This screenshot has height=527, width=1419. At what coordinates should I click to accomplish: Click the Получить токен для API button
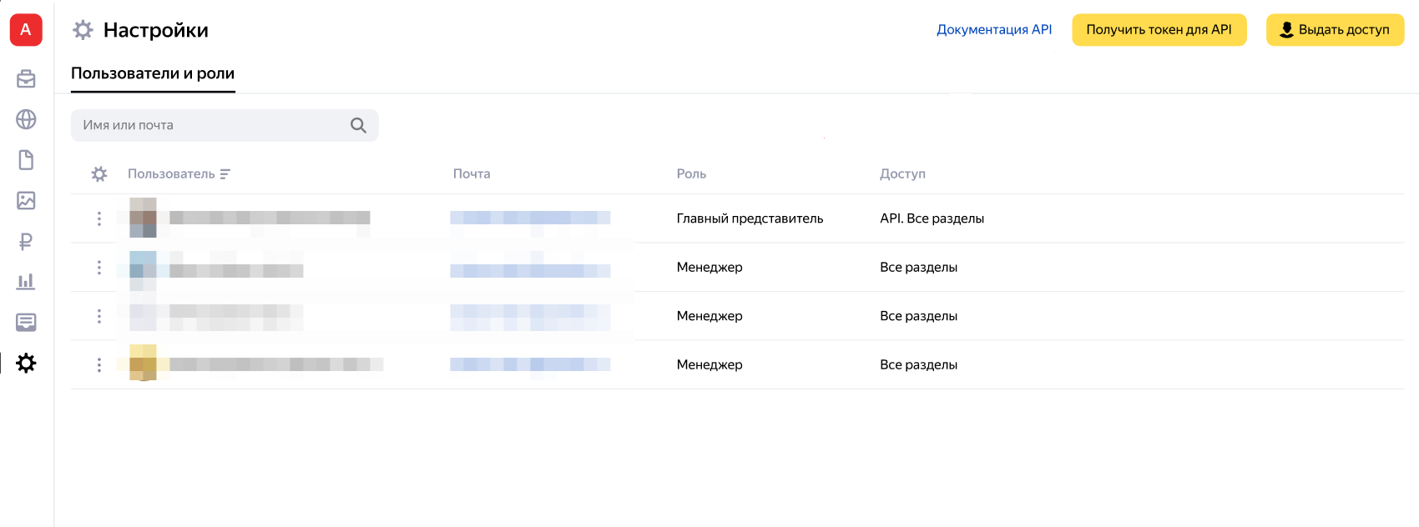click(1159, 30)
